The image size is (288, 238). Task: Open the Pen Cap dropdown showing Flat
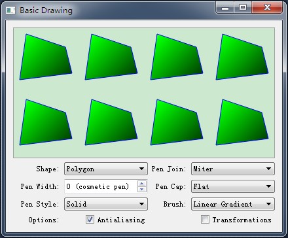233,186
